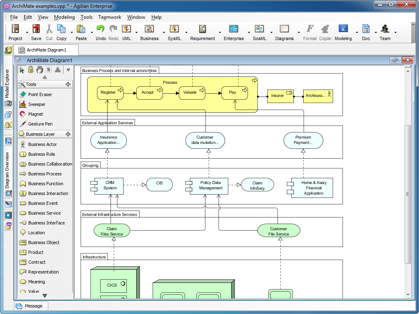Screen dimensions: 419x314
Task: Toggle the S sticky mode button
Action: (48, 70)
